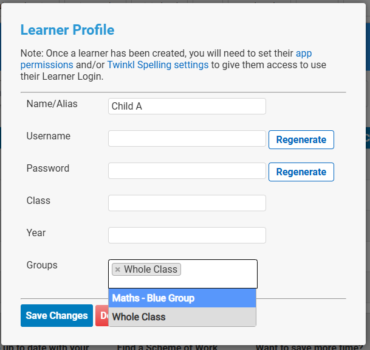Image resolution: width=370 pixels, height=350 pixels.
Task: Click the Username label text
Action: pos(49,136)
